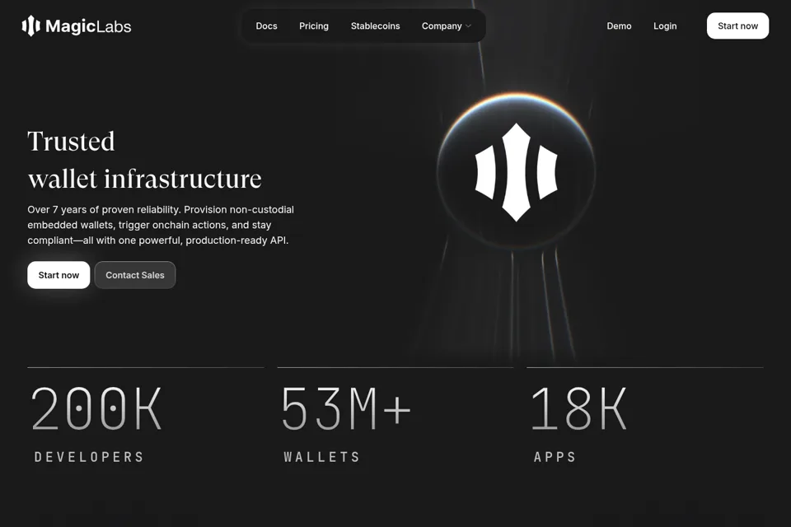Viewport: 791px width, 527px height.
Task: Click the MagicLabs wordmark text
Action: click(88, 26)
